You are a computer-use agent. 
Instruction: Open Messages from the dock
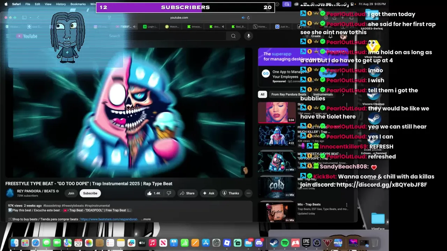[x=46, y=243]
